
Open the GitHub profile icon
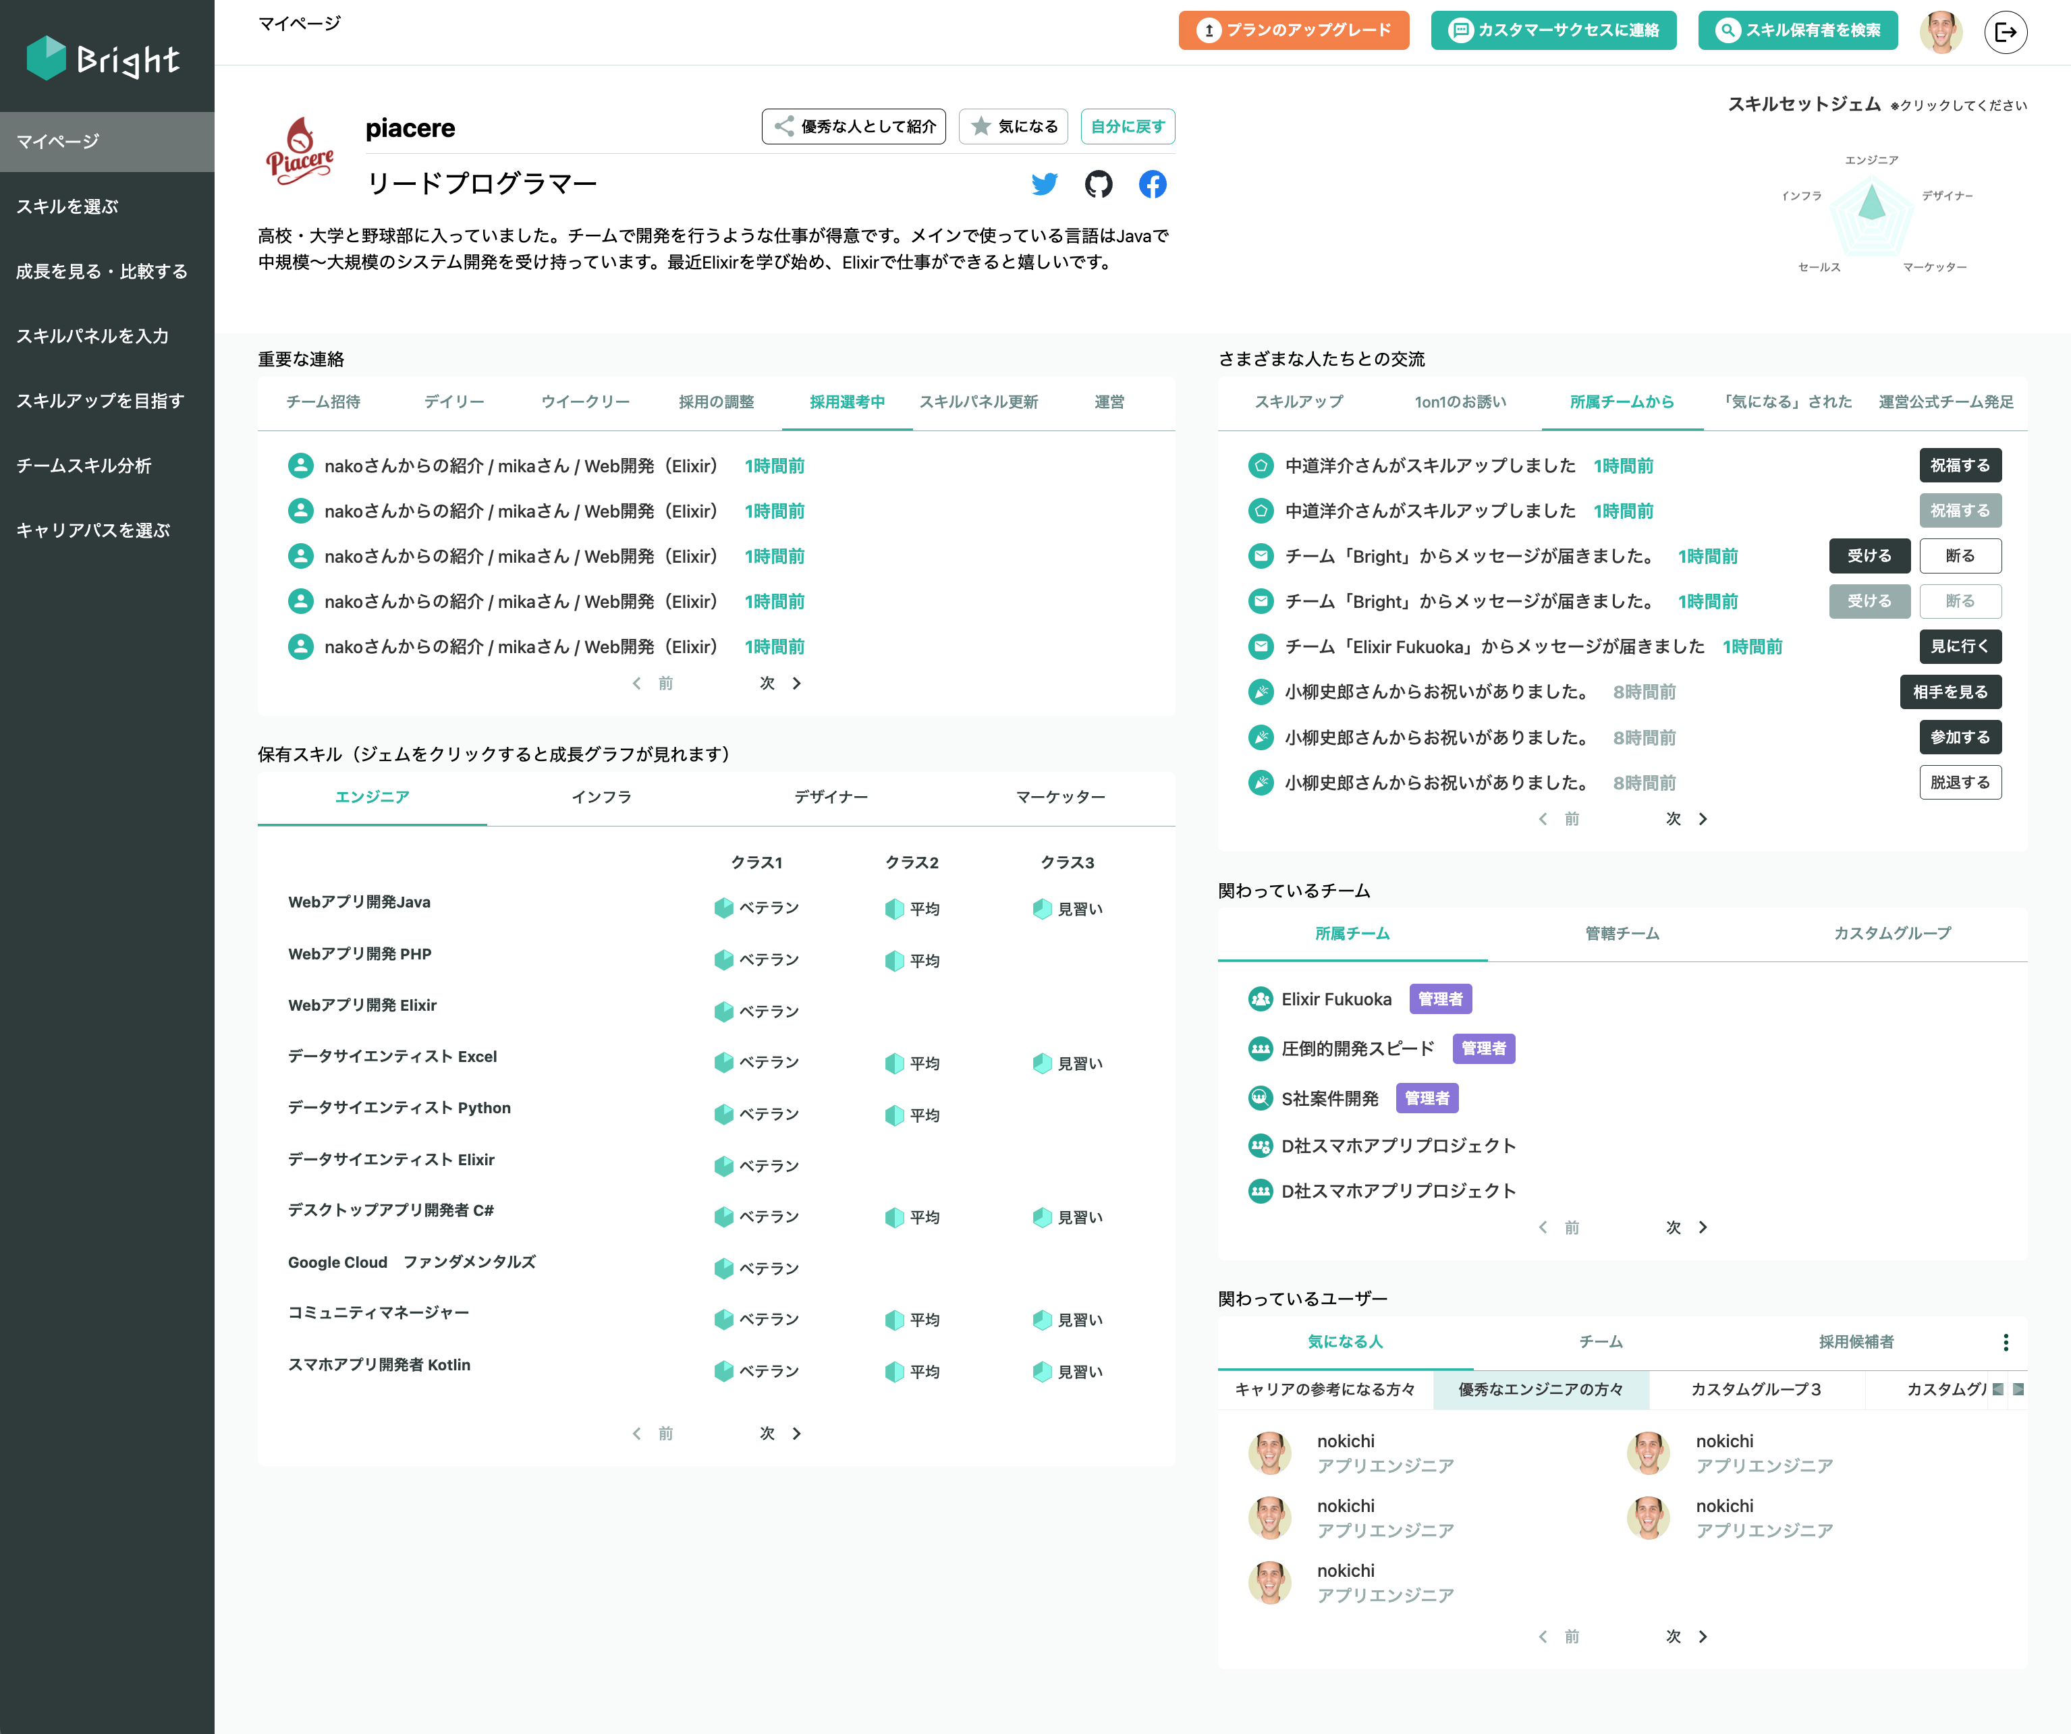(x=1098, y=184)
